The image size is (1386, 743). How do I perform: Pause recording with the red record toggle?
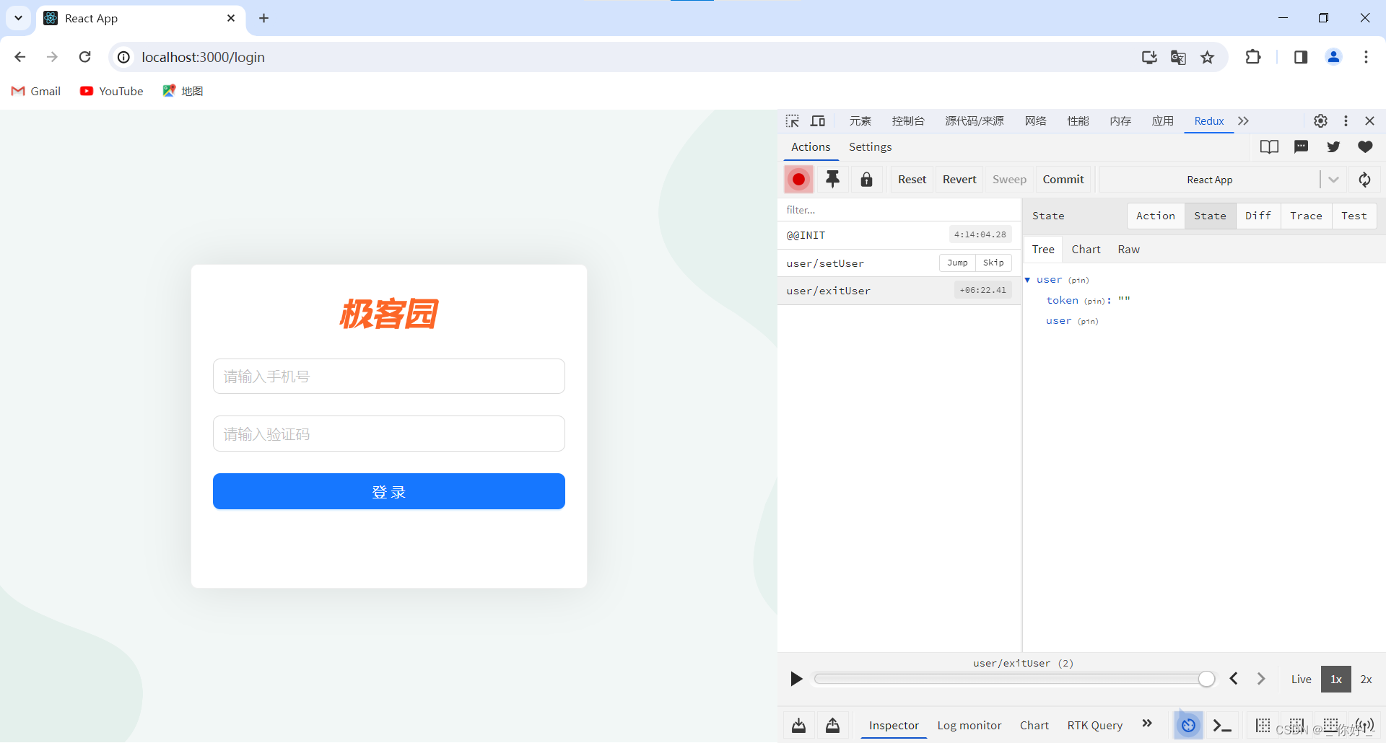(x=798, y=179)
